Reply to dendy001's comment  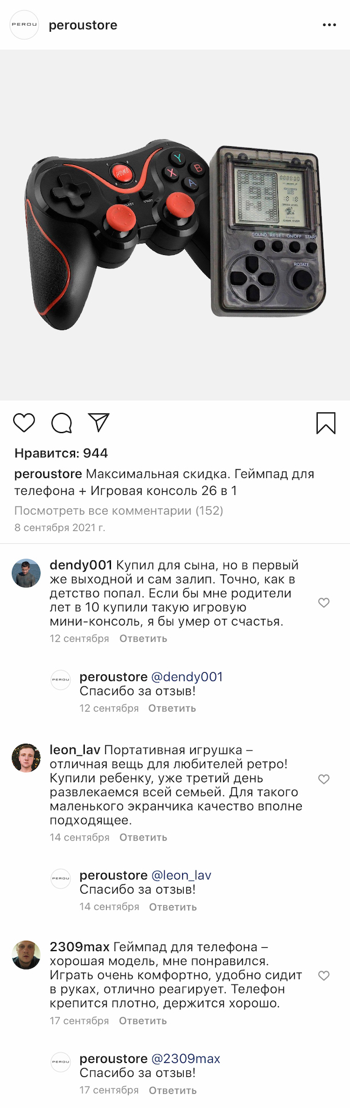(143, 639)
